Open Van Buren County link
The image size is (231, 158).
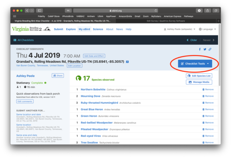tap(26, 65)
